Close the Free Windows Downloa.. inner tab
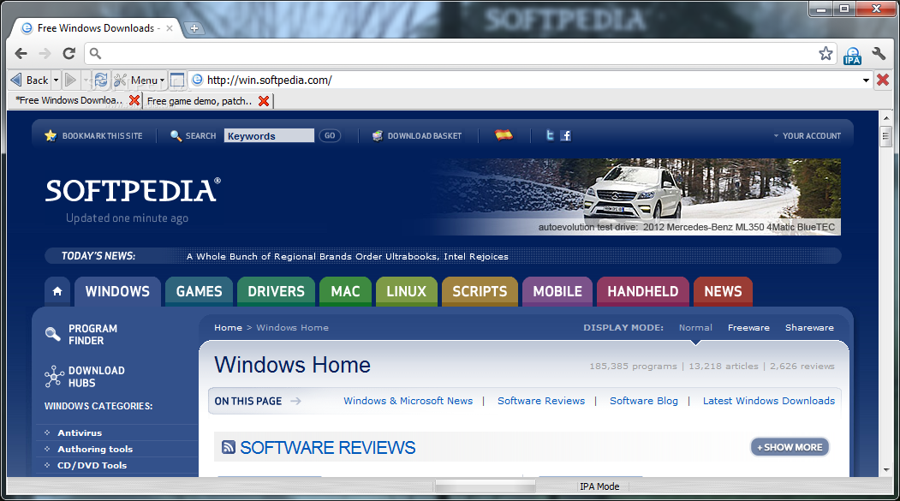Image resolution: width=900 pixels, height=501 pixels. (x=134, y=100)
